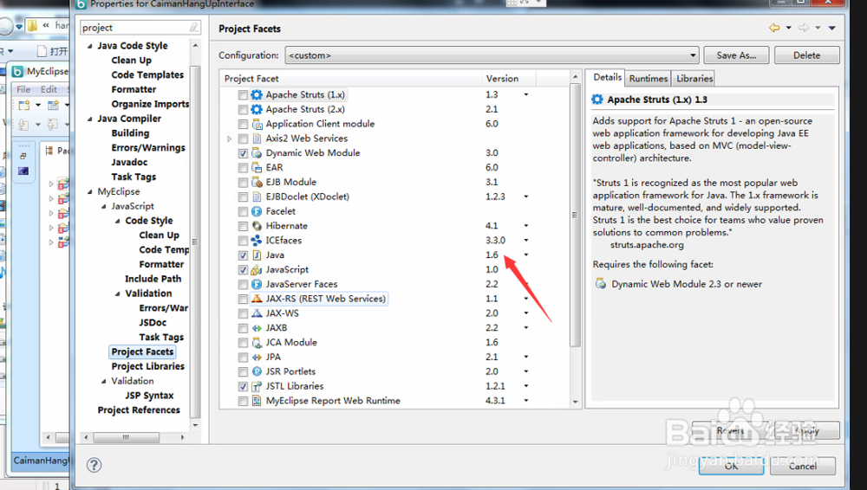
Task: Open Edit menu in MyEclipse window
Action: (49, 89)
